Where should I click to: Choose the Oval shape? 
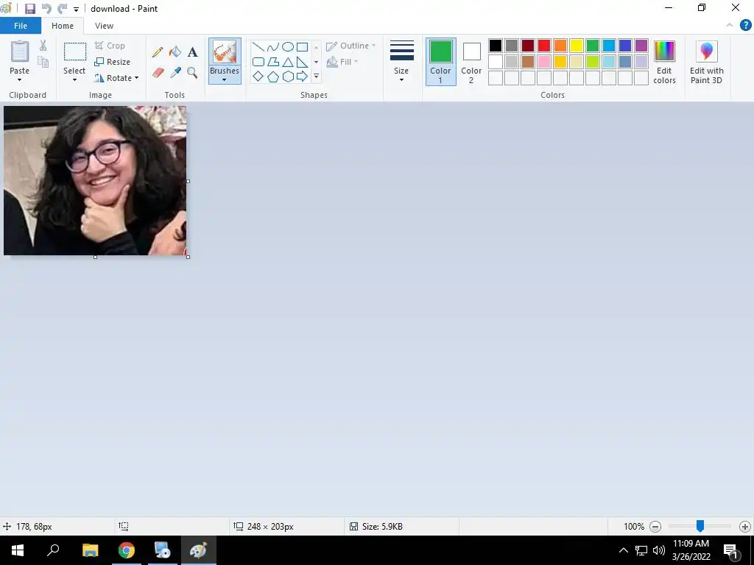click(288, 47)
